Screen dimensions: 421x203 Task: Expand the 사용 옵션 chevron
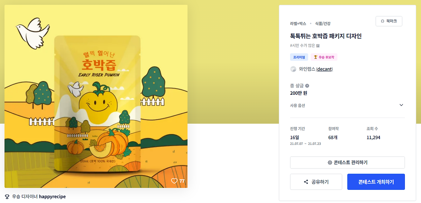(401, 105)
